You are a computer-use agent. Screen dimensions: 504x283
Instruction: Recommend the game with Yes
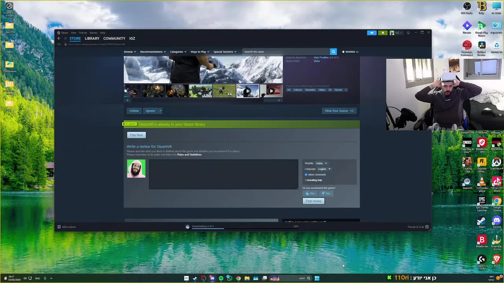pyautogui.click(x=310, y=193)
